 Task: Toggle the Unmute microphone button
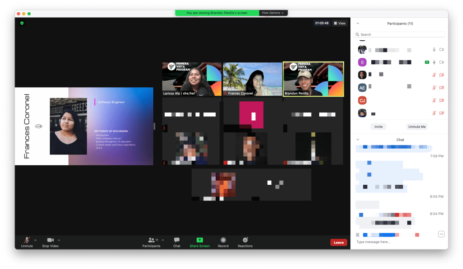(x=27, y=240)
